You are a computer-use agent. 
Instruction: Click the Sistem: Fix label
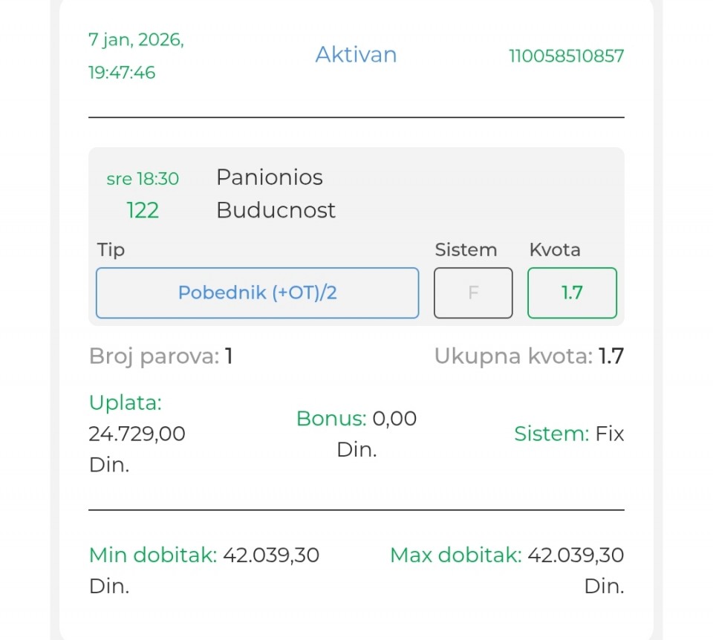(x=569, y=434)
